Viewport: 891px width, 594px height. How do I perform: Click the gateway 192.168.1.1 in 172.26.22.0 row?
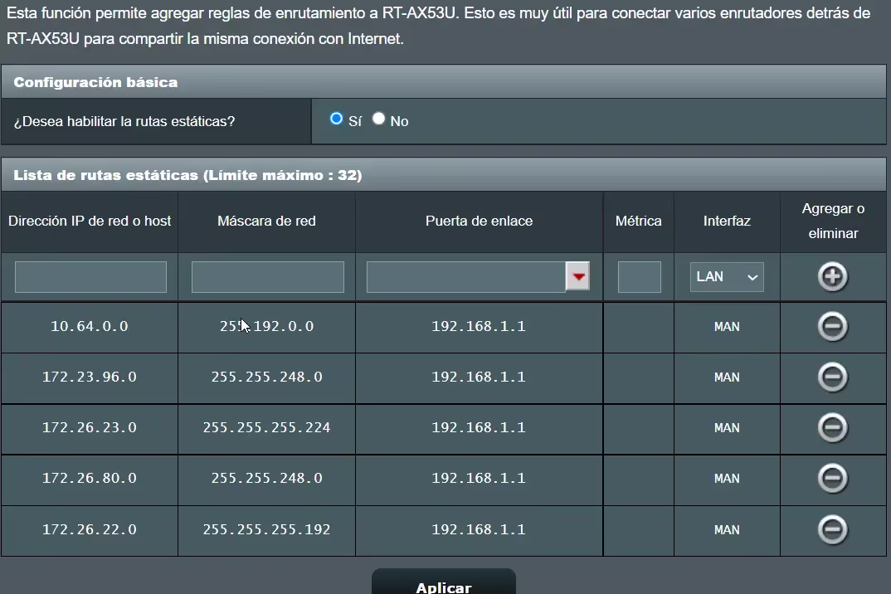[479, 529]
